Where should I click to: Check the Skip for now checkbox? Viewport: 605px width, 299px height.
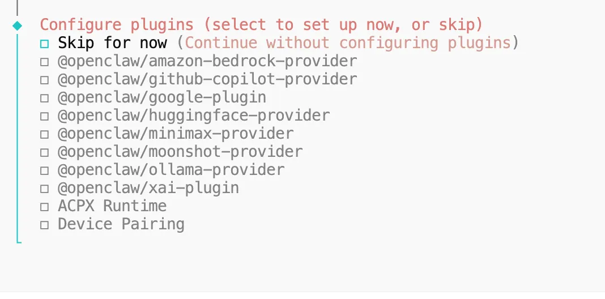point(44,44)
